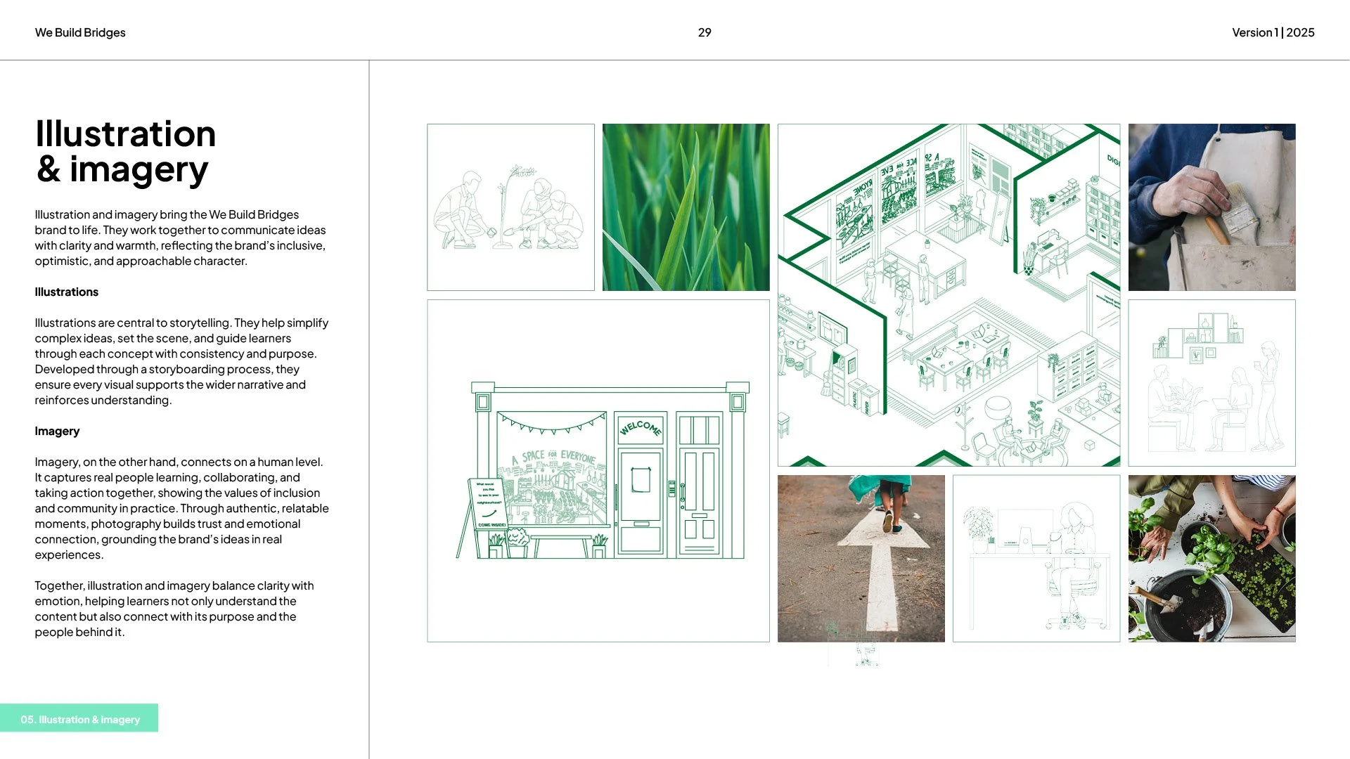The image size is (1350, 759).
Task: Click the sandwich board sign in storefront illustration
Action: pyautogui.click(x=488, y=505)
